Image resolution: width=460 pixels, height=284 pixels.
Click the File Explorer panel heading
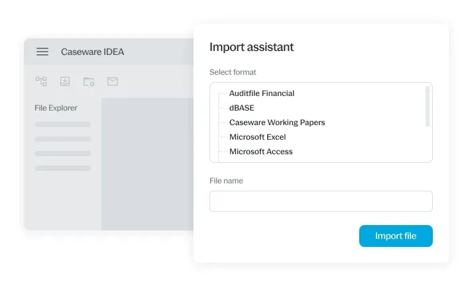(x=56, y=108)
